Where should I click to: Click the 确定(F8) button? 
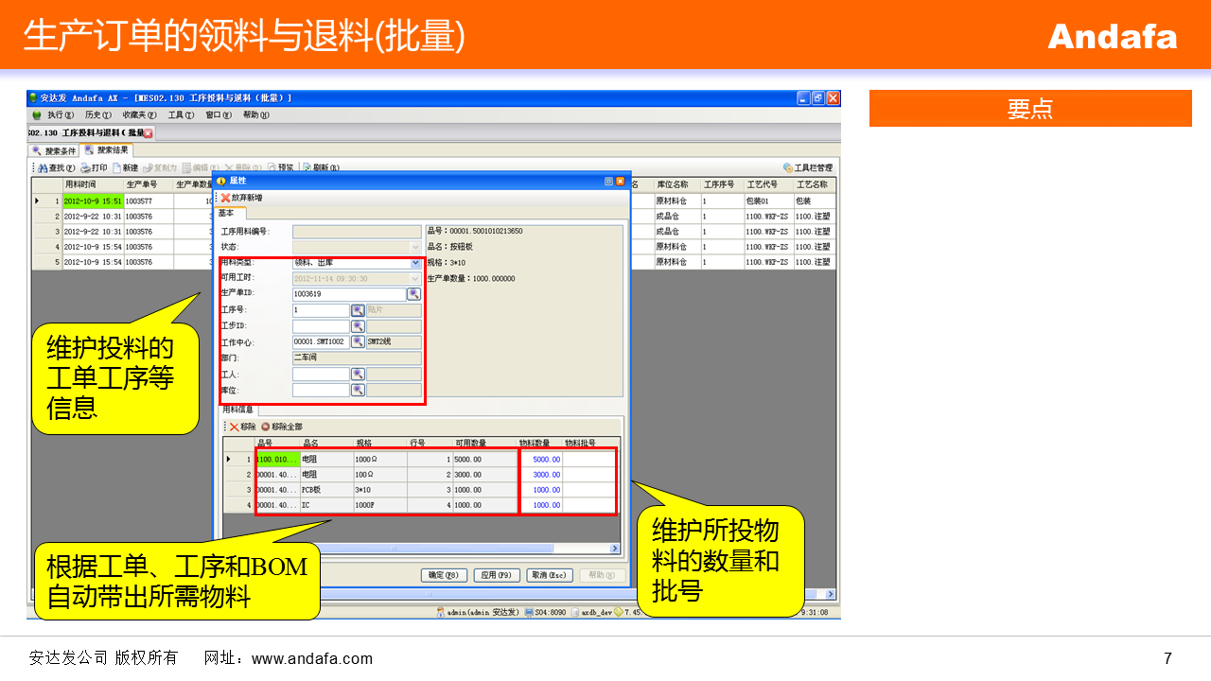(x=444, y=575)
